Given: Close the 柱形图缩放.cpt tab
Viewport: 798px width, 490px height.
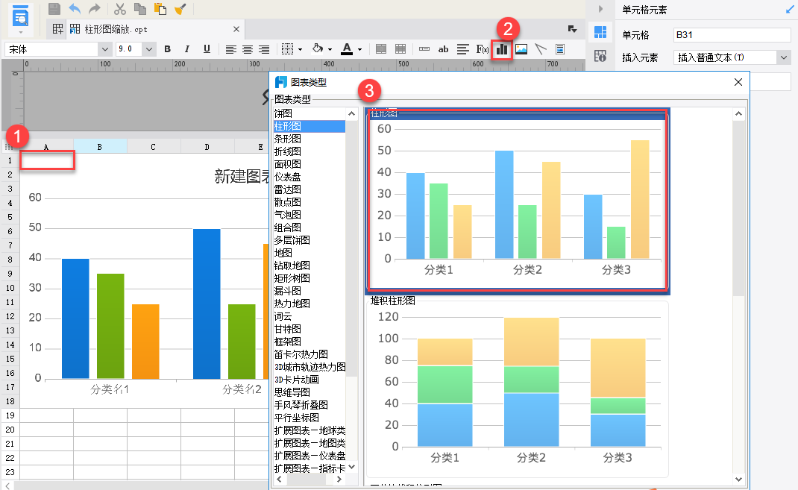Looking at the screenshot, I should 237,29.
